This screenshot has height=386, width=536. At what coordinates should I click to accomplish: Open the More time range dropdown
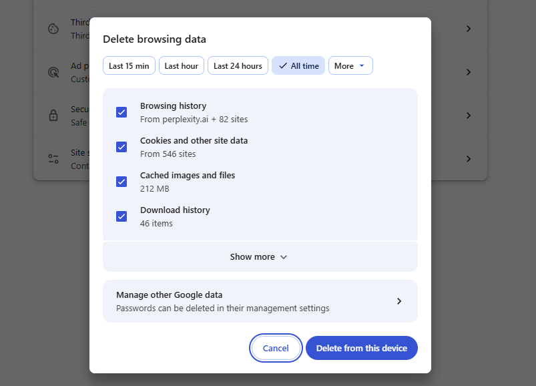click(x=350, y=65)
